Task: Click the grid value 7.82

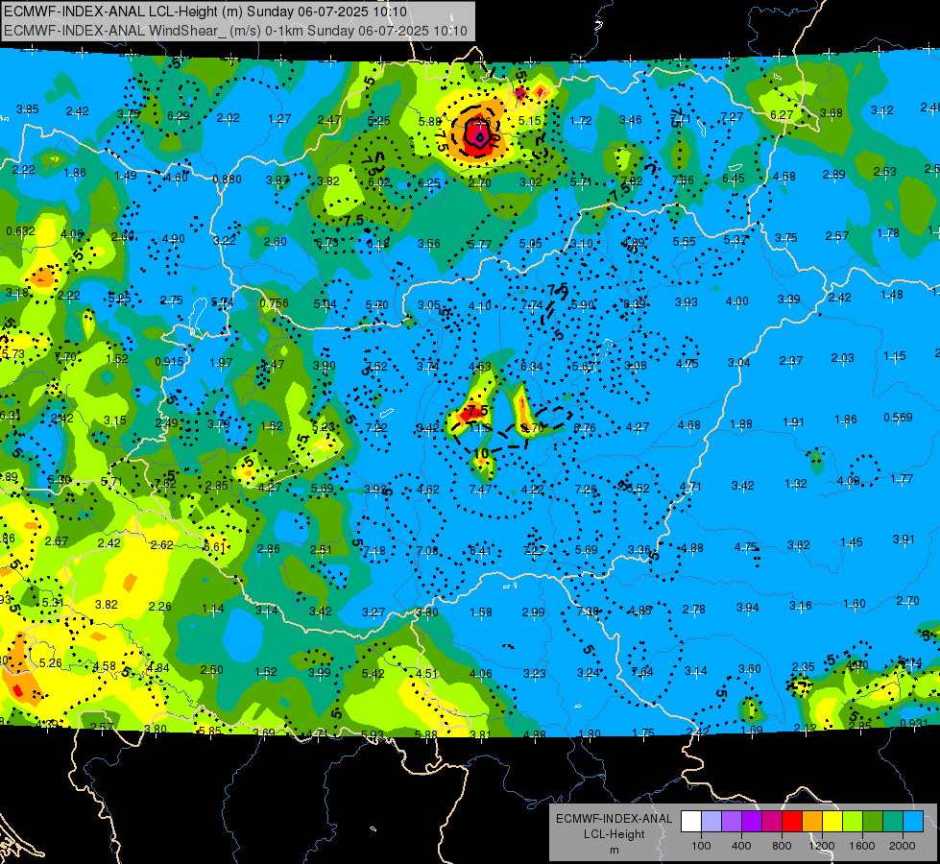Action: pos(631,180)
